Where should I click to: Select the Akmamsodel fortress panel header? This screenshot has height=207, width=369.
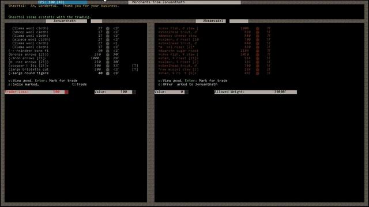[211, 21]
